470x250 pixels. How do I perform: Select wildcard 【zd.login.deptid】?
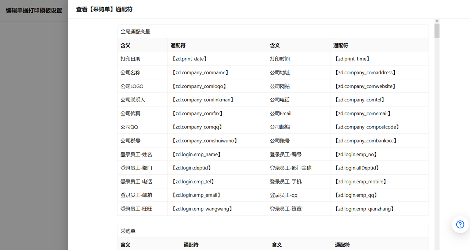(x=192, y=168)
